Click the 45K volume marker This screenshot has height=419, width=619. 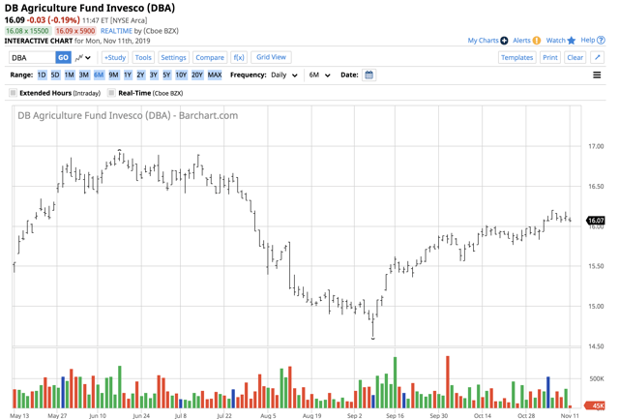pos(596,406)
